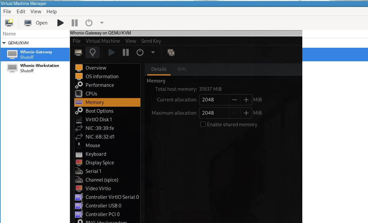Click the lightbulb hardware details icon
The height and width of the screenshot is (223, 368).
pos(93,52)
